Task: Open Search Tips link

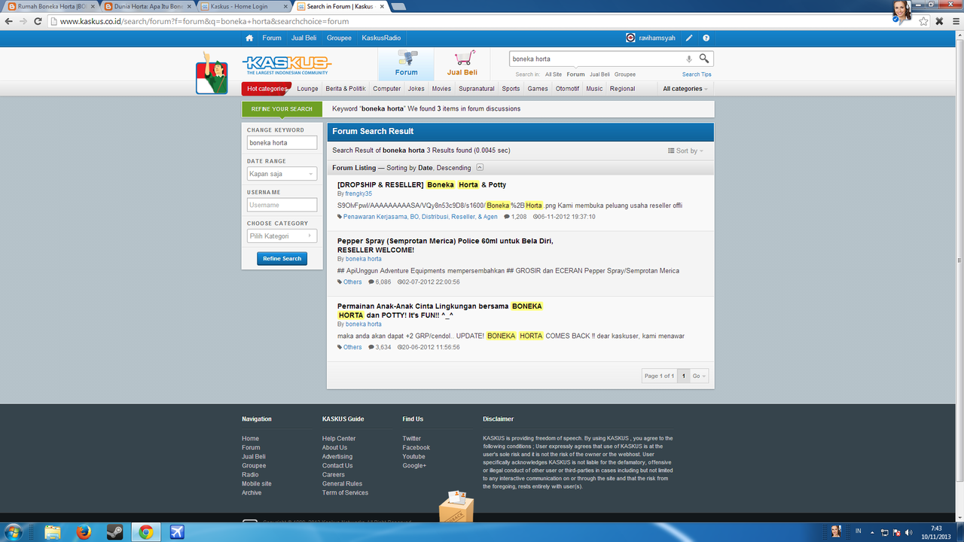Action: tap(697, 75)
